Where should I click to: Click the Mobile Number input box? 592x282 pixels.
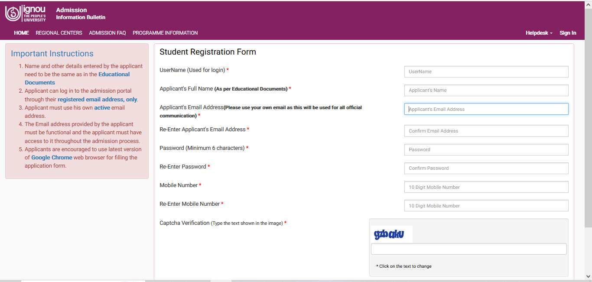[x=486, y=187]
